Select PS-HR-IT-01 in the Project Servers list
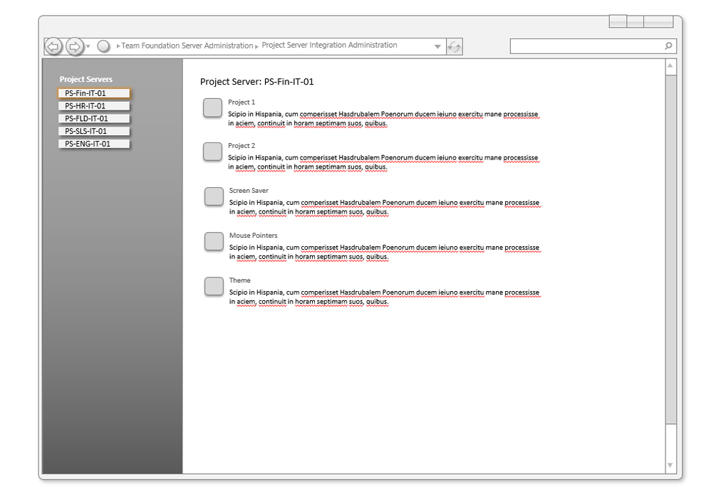Screen dimensions: 721x496 tap(94, 106)
